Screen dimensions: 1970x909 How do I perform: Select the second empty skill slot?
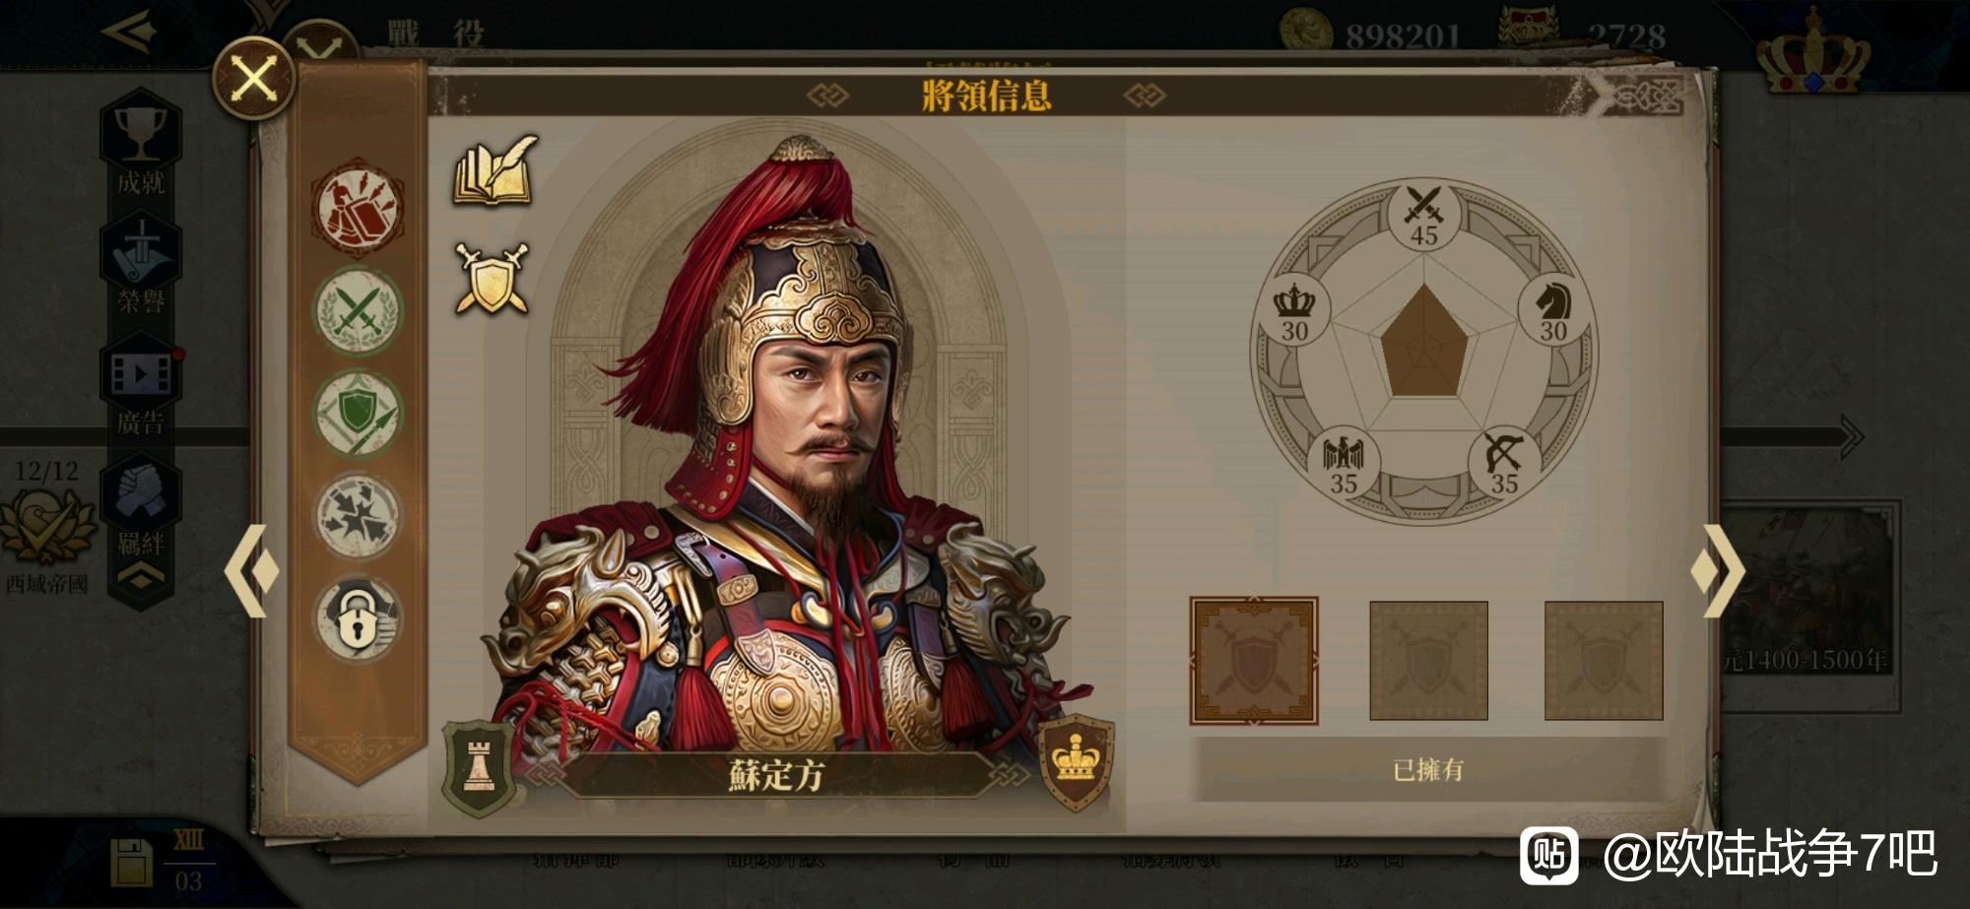1428,661
